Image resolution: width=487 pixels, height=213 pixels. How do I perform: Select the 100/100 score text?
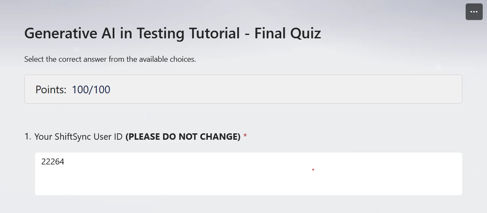click(x=91, y=89)
